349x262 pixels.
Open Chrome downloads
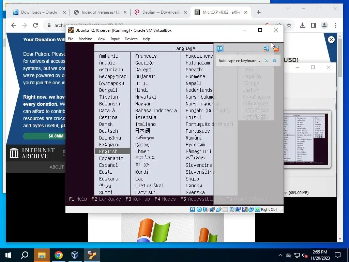(x=303, y=25)
